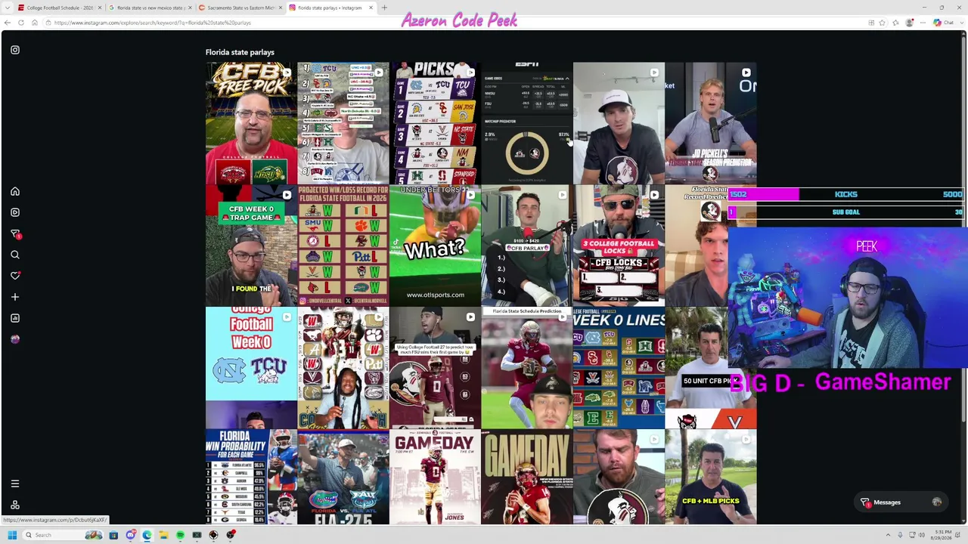Open Spotify from the taskbar
The image size is (968, 544).
180,535
